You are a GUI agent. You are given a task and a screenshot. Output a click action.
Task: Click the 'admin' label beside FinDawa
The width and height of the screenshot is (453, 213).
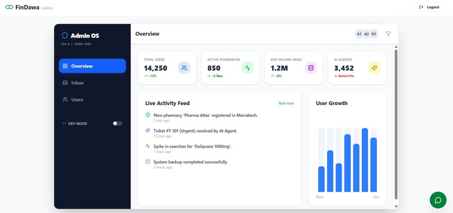[x=48, y=8]
